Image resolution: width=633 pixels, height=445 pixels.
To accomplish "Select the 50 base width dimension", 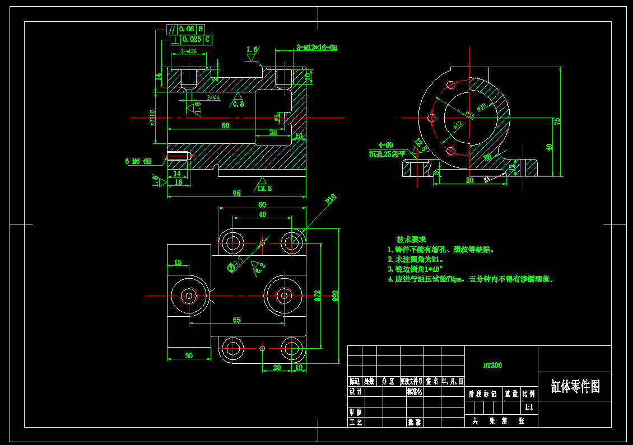I will [x=469, y=180].
